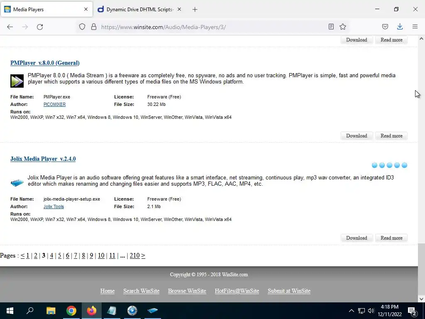425x319 pixels.
Task: Open notification center
Action: coord(412,311)
